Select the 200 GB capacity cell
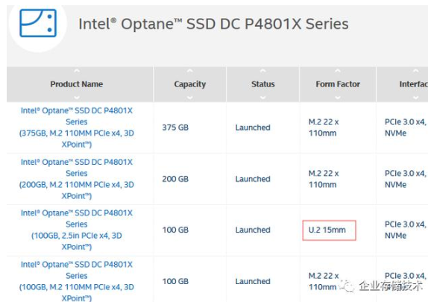 click(x=175, y=179)
